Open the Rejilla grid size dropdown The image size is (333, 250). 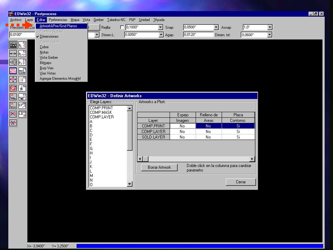[x=160, y=27]
